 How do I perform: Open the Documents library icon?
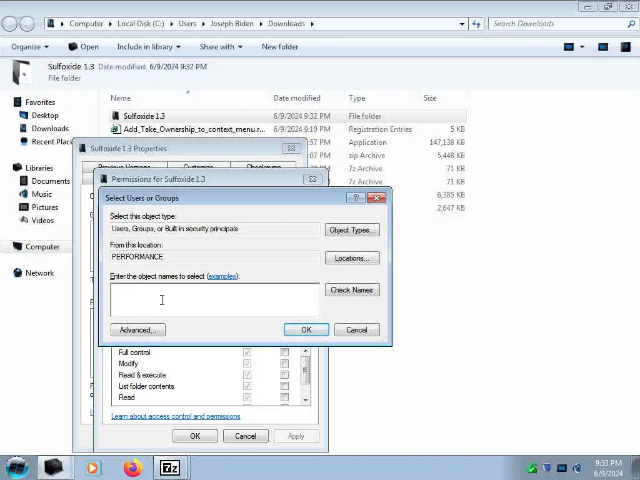point(24,181)
